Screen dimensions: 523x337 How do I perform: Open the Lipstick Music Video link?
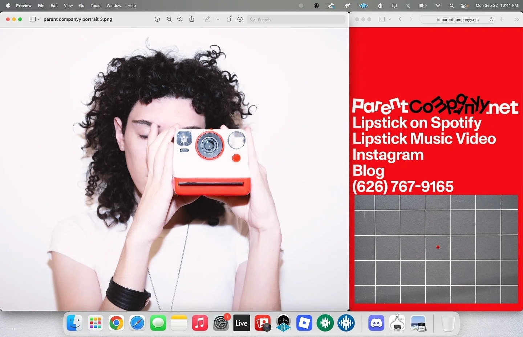pyautogui.click(x=424, y=139)
